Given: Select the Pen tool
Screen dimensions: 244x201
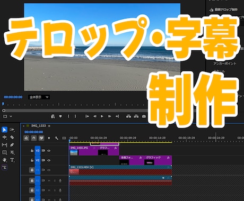Looking at the screenshot, I should click(12, 145).
